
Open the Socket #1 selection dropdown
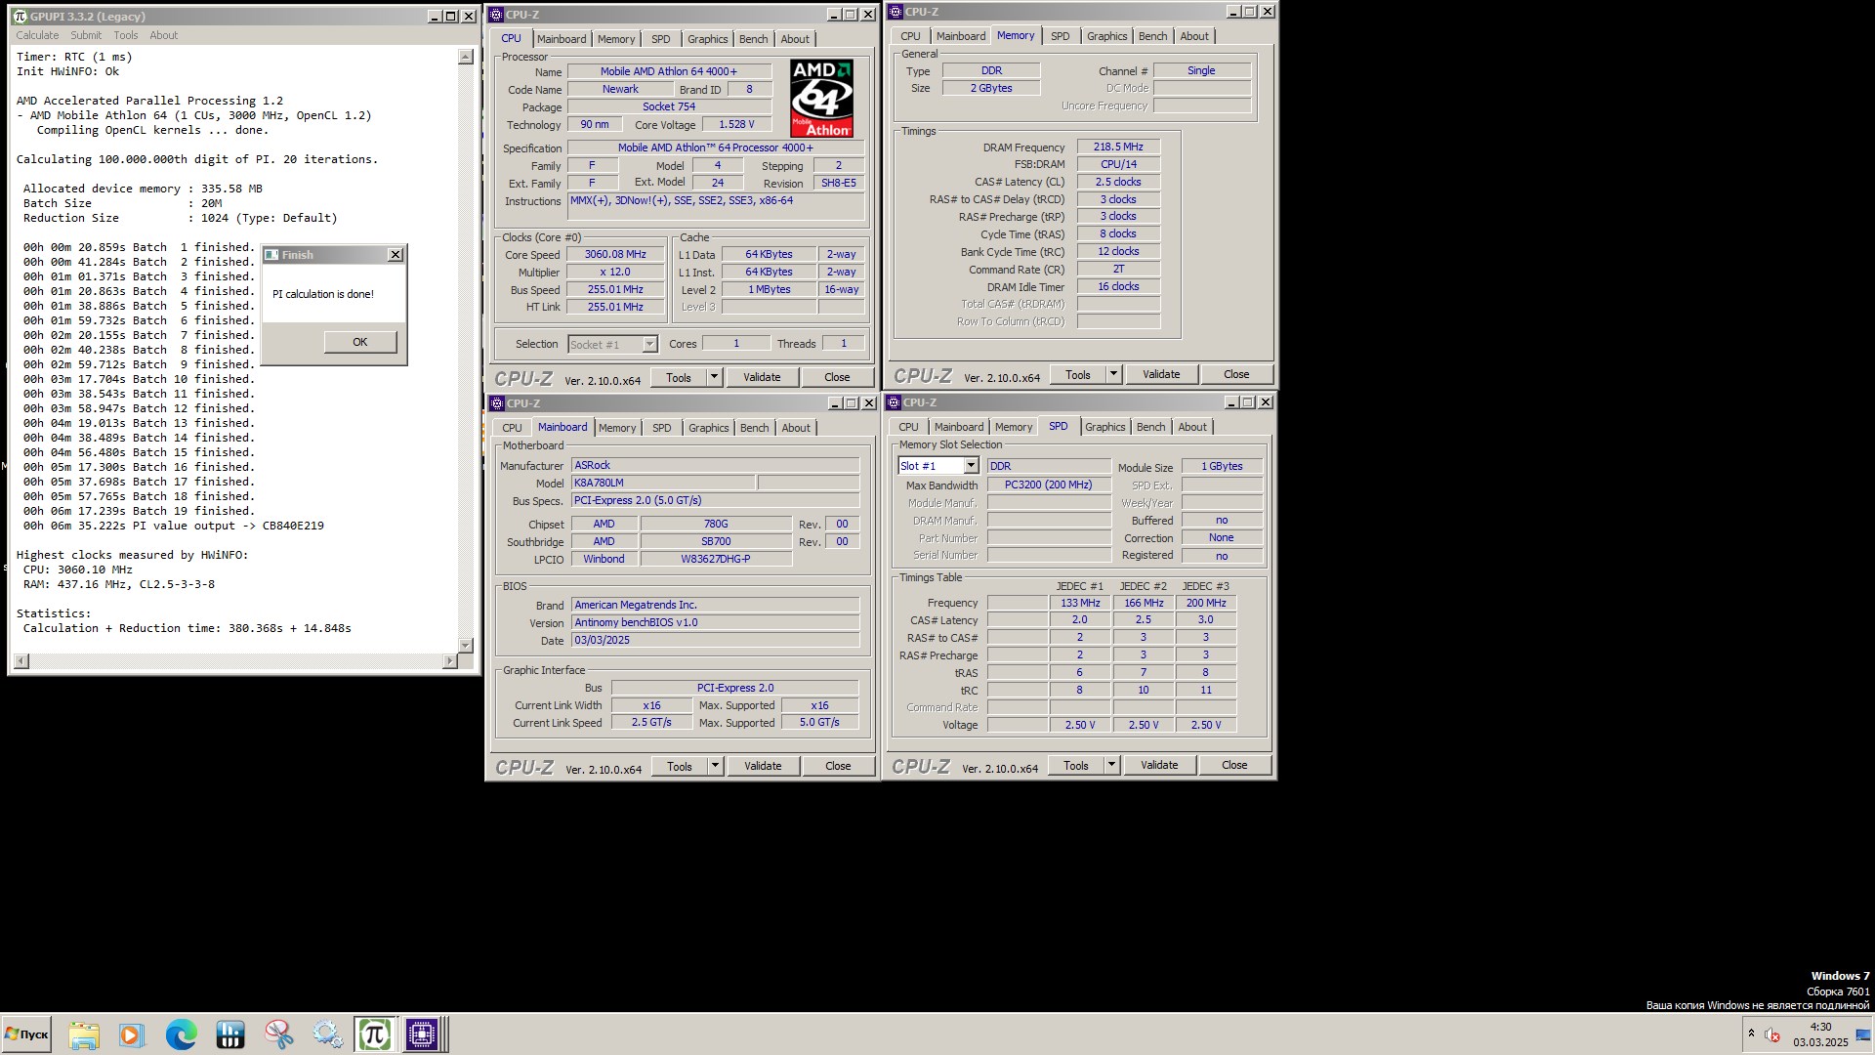tap(649, 345)
